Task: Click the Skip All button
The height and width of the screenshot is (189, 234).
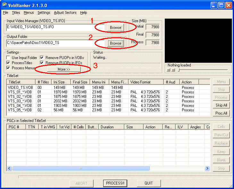Action: pyautogui.click(x=221, y=105)
